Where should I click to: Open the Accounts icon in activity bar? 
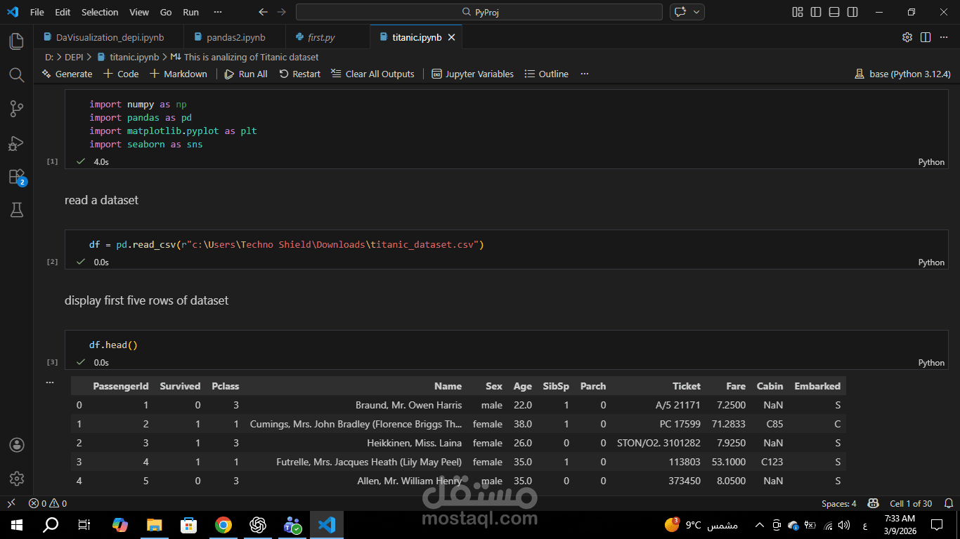point(16,445)
